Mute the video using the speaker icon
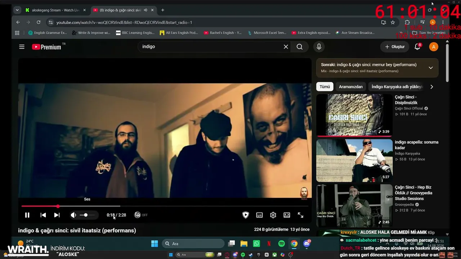Screen dimensions: 461x259 pyautogui.click(x=73, y=215)
